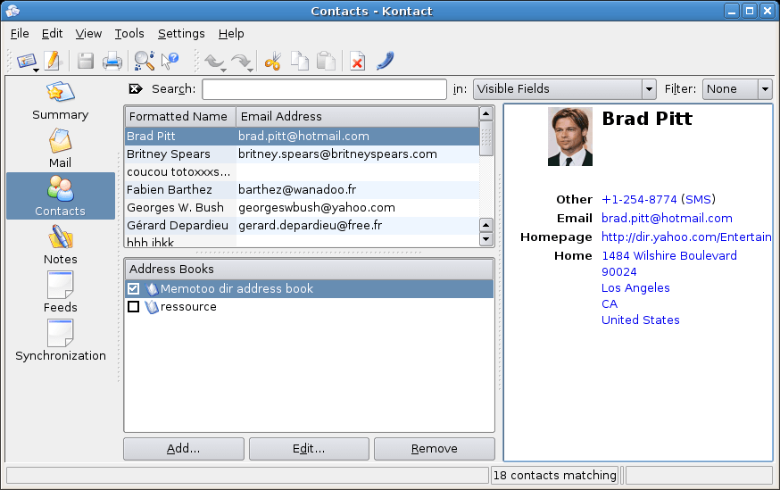
Task: Open the Tools menu
Action: 129,34
